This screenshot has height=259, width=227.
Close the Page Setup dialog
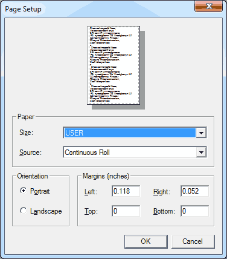(x=209, y=7)
